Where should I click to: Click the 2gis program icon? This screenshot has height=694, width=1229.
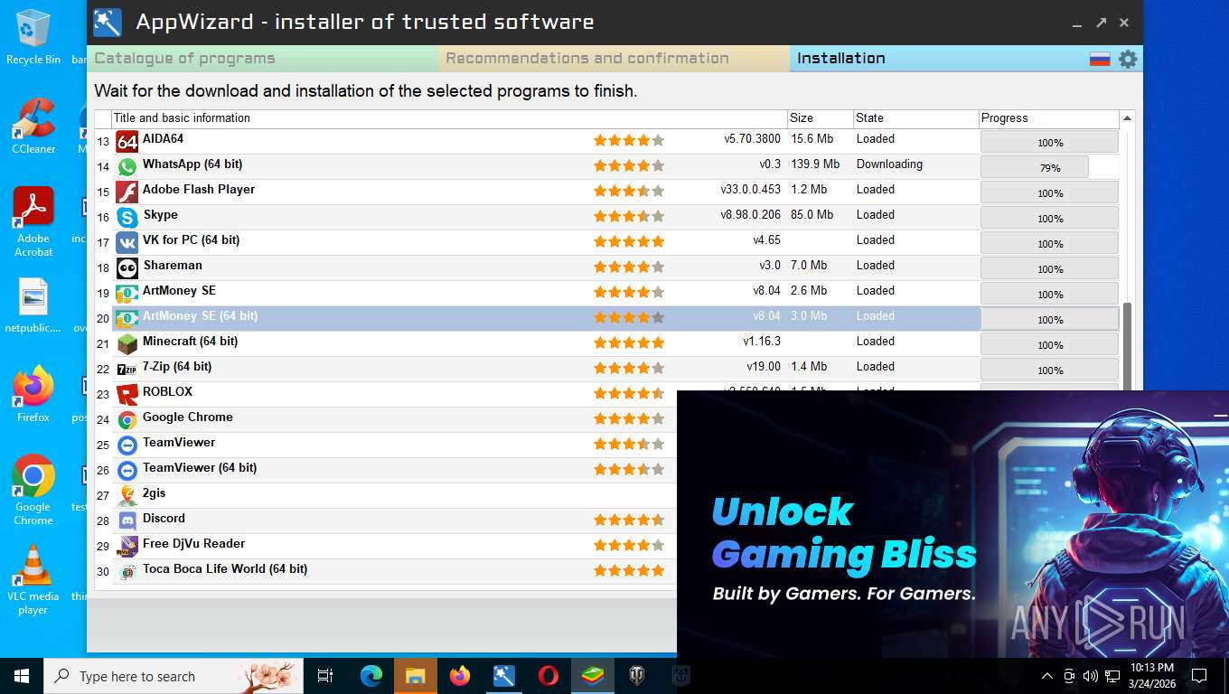tap(127, 496)
